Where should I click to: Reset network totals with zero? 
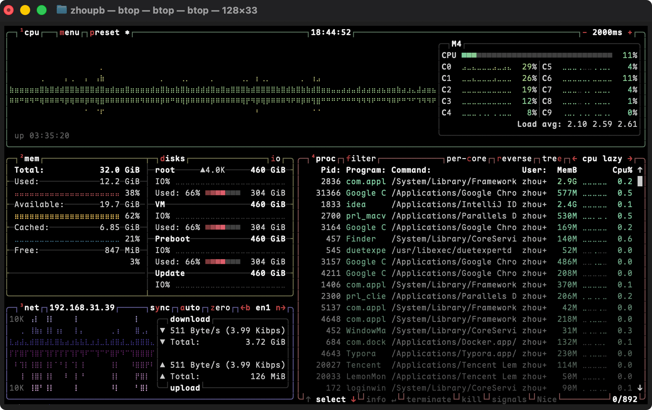coord(220,308)
